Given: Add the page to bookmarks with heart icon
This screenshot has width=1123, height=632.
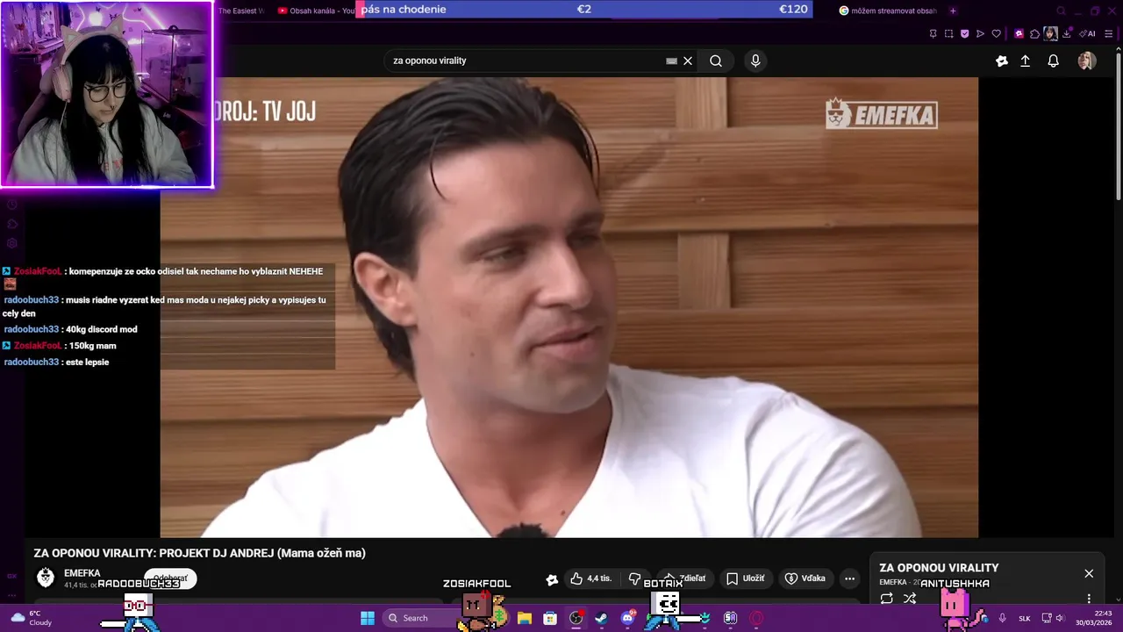Looking at the screenshot, I should 996,33.
